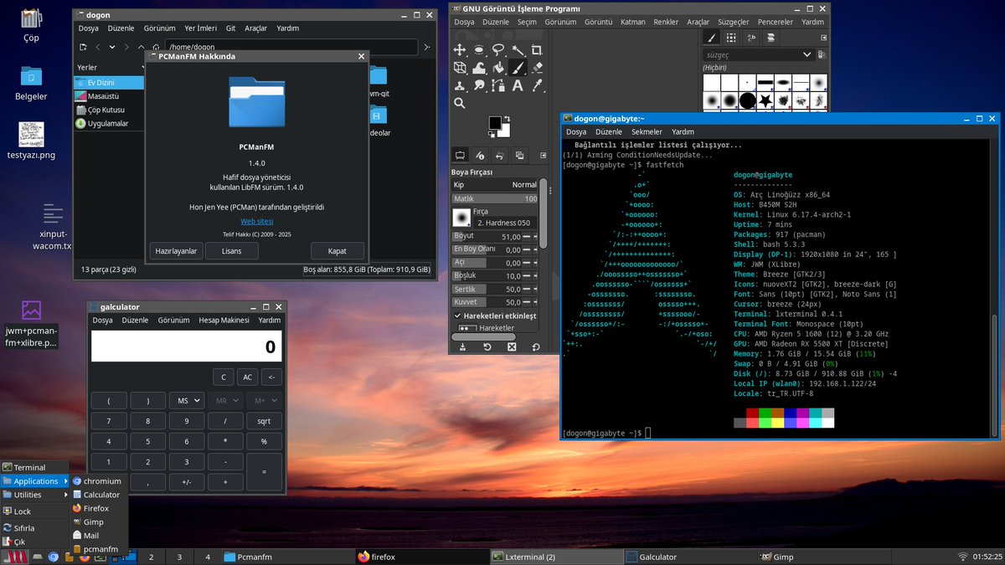Delete tool preset in GIMP tool options

coord(512,347)
